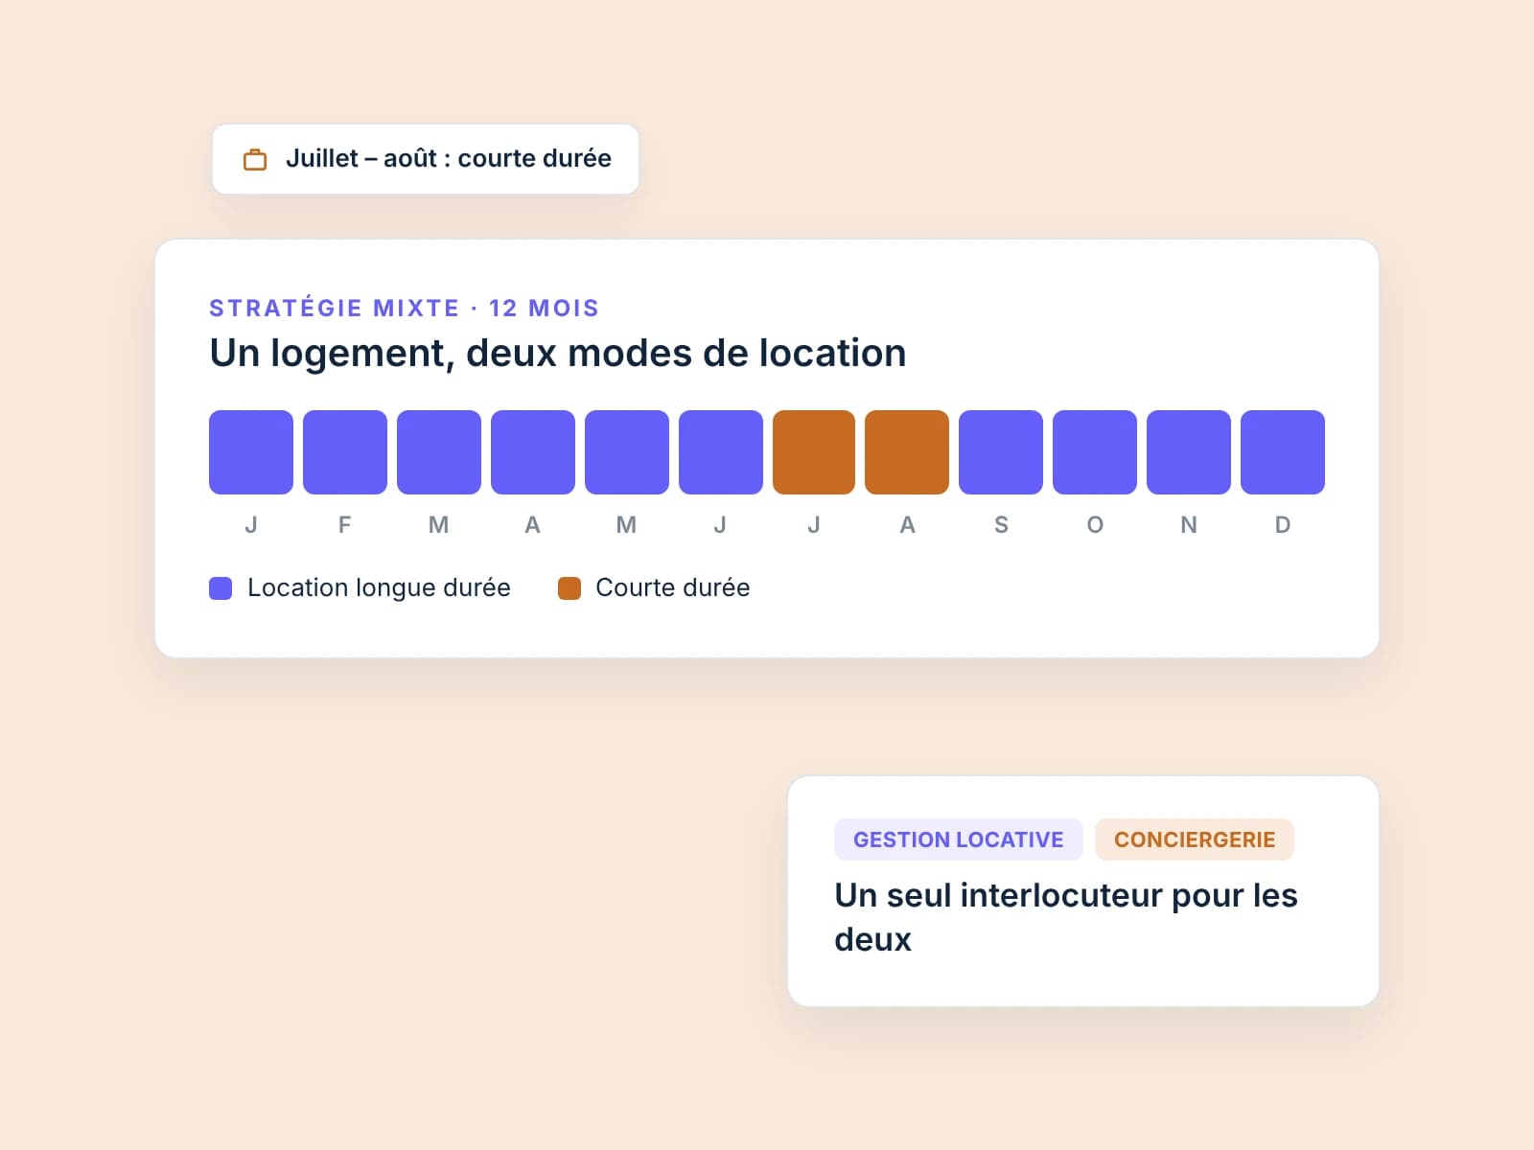Screen dimensions: 1534x1150
Task: Select the October month block
Action: [x=1095, y=452]
